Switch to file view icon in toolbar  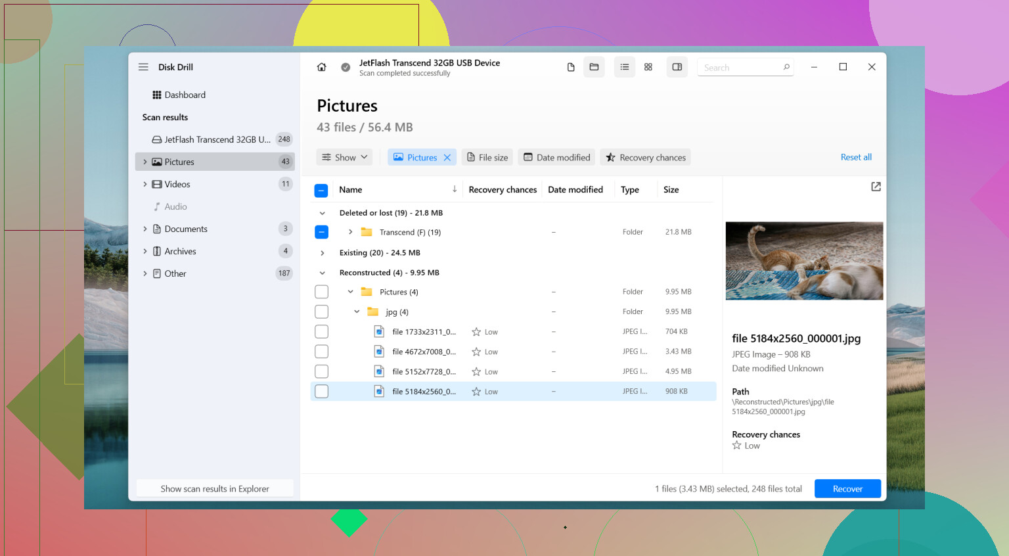coord(571,67)
